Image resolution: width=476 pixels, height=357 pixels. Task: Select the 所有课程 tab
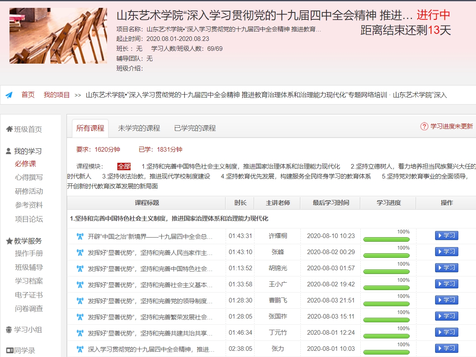click(x=90, y=128)
